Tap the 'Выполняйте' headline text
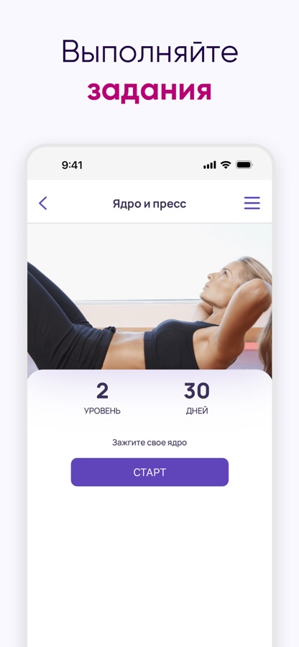The width and height of the screenshot is (299, 647). pos(149,52)
